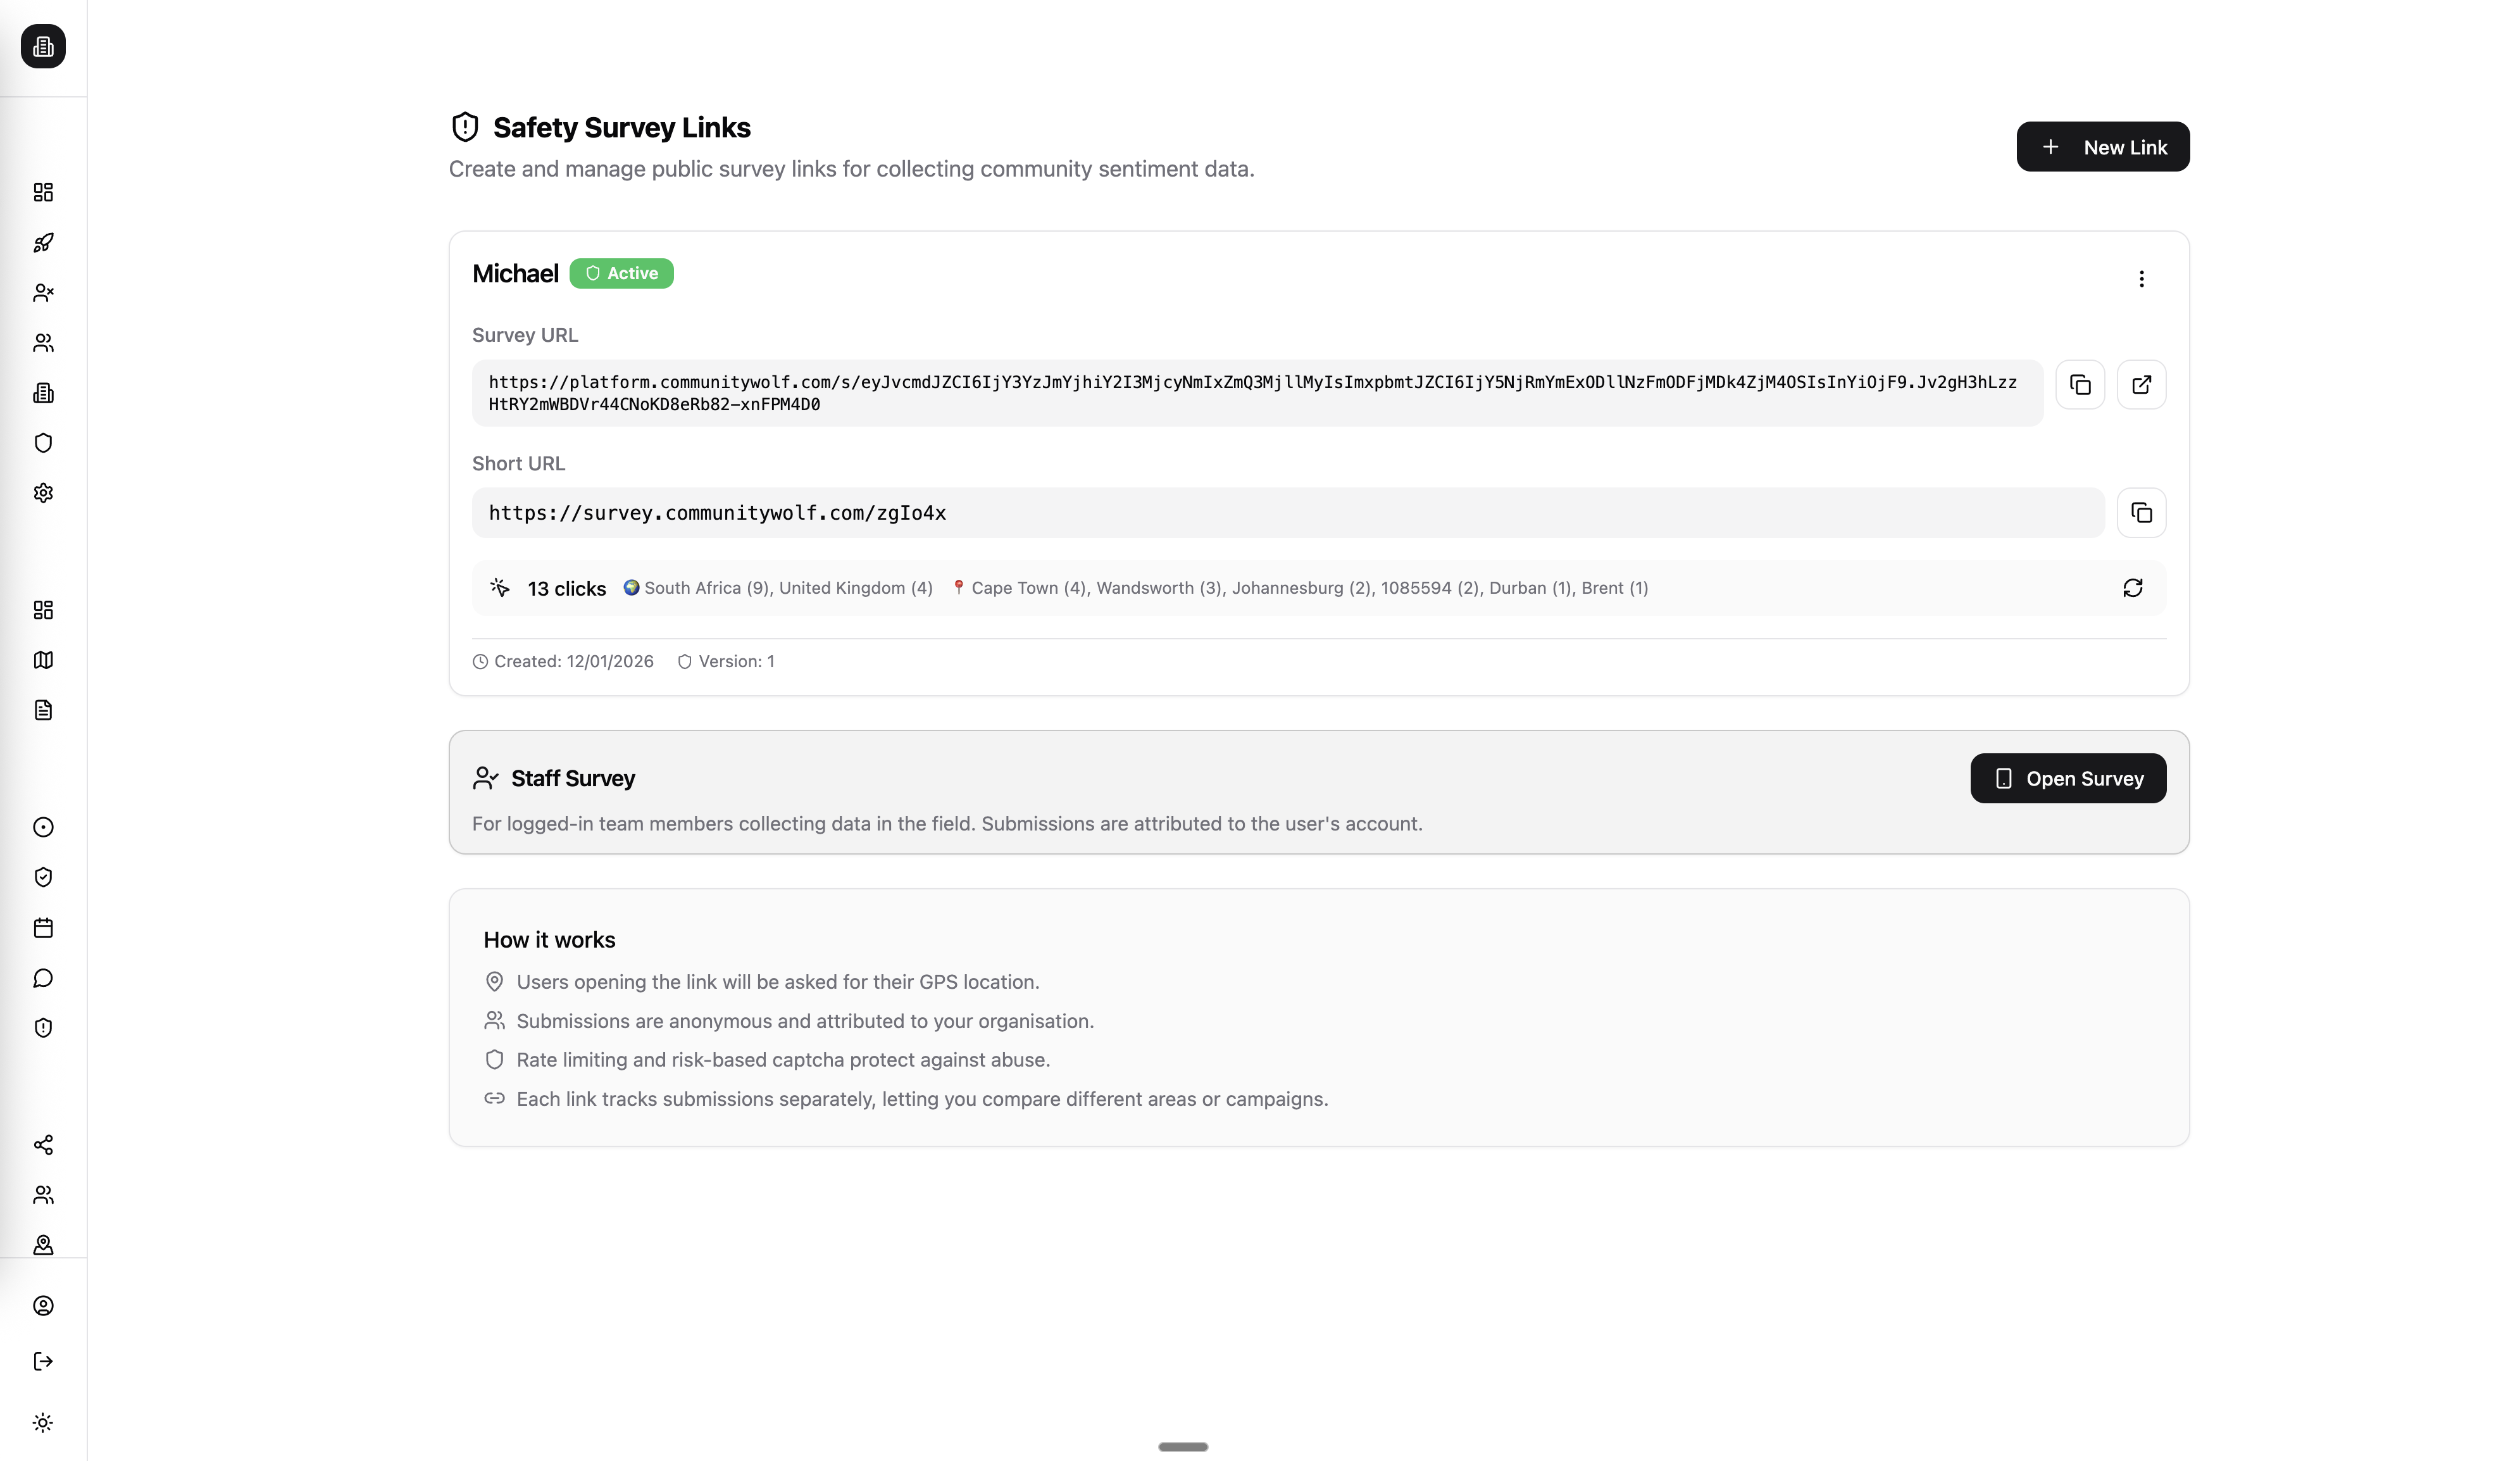Open the Survey URL in a new tab

pyautogui.click(x=2141, y=385)
